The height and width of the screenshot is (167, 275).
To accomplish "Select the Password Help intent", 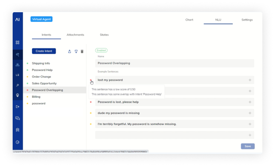I will 42,70.
